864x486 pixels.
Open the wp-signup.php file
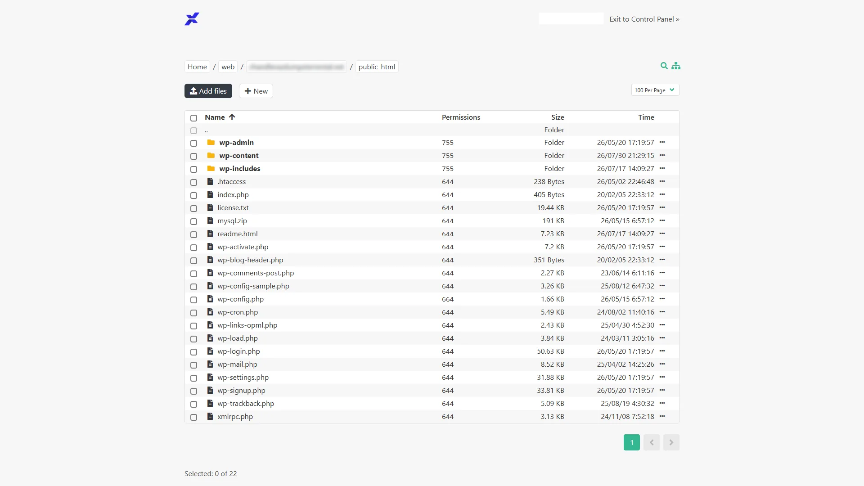coord(241,390)
